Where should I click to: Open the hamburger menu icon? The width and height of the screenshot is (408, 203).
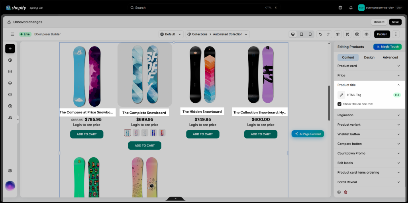(12, 34)
